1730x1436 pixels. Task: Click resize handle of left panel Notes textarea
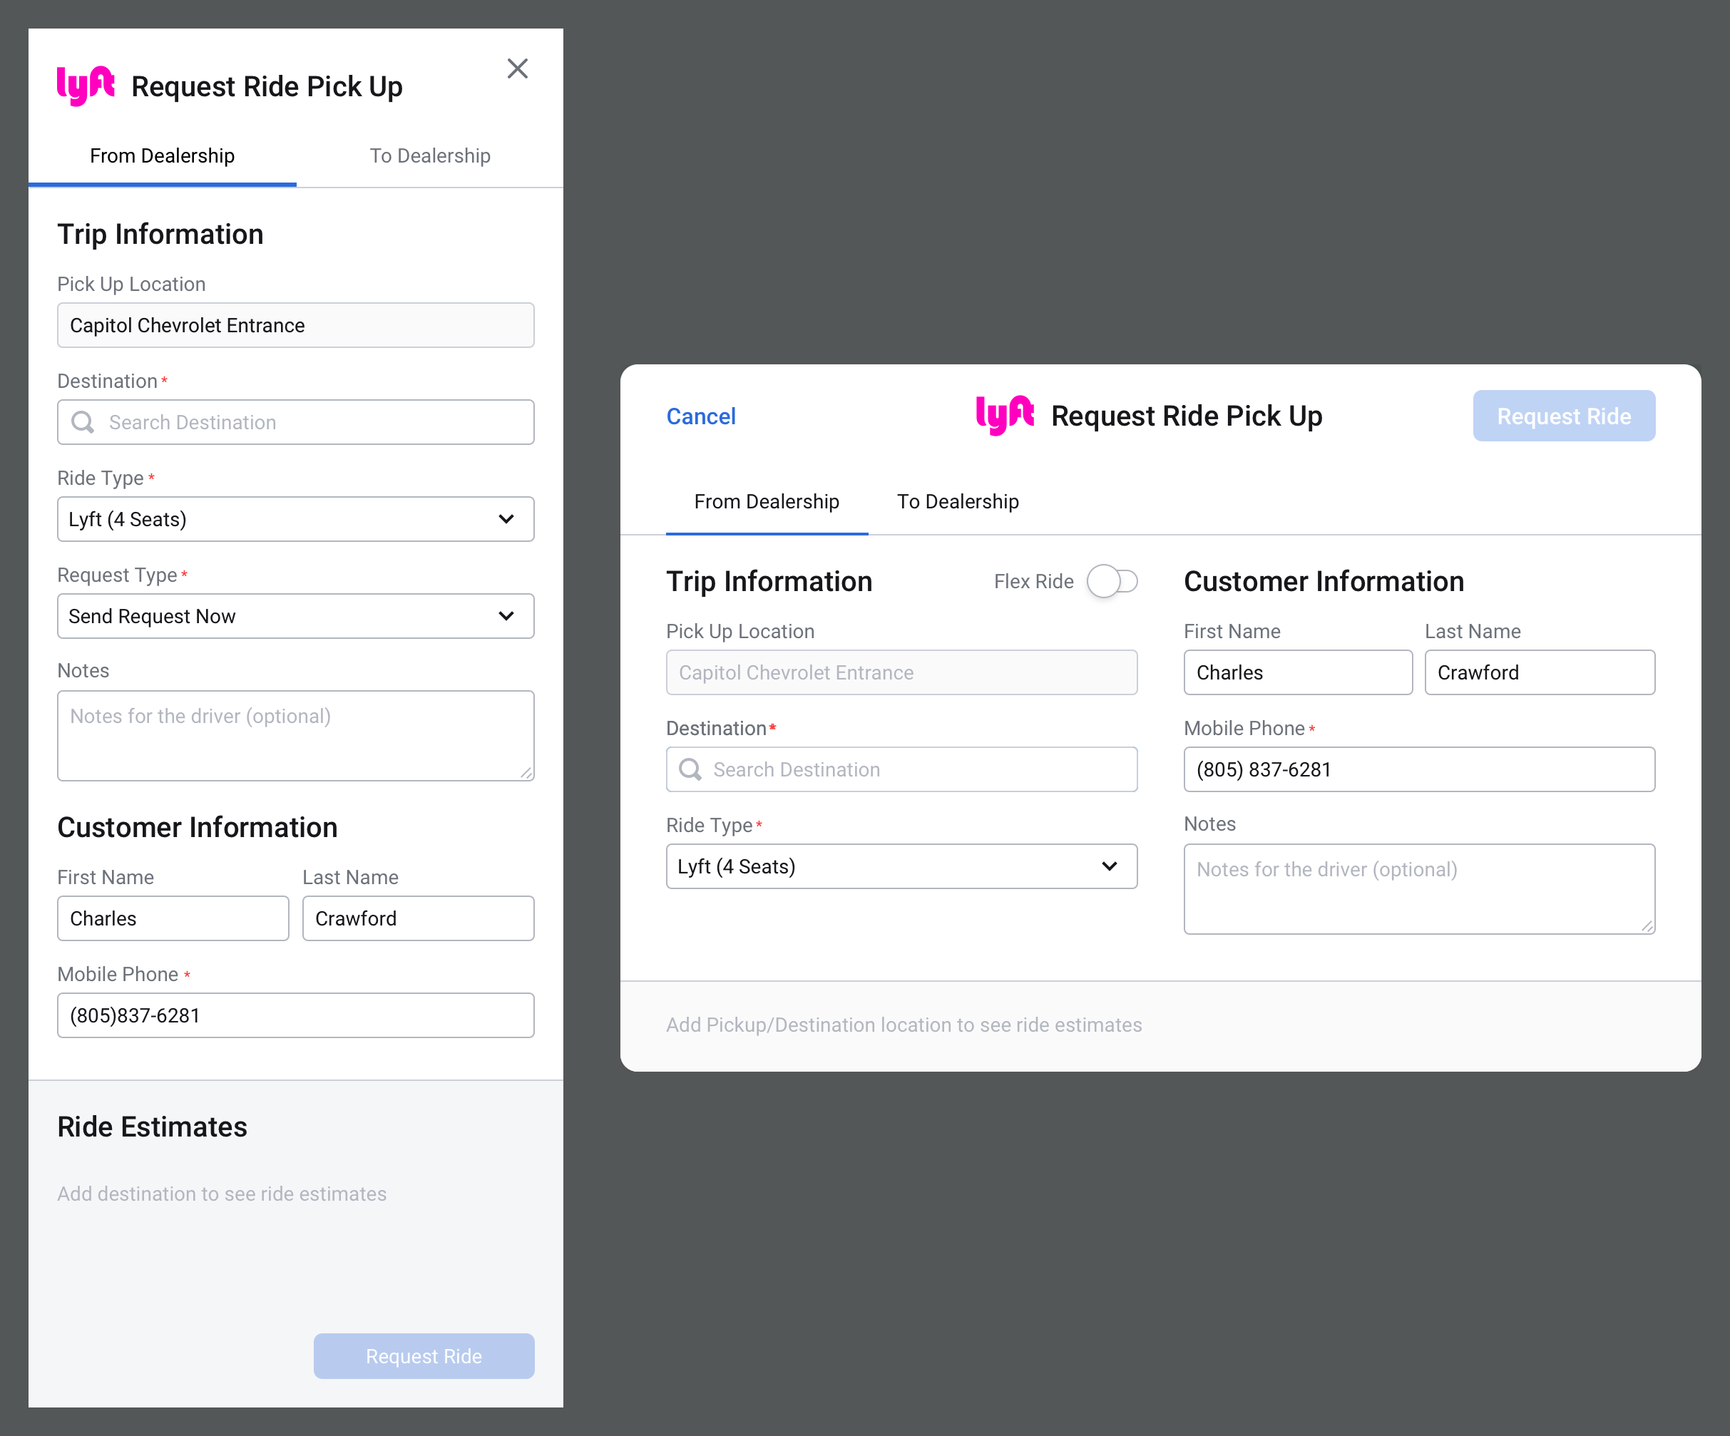pos(526,773)
